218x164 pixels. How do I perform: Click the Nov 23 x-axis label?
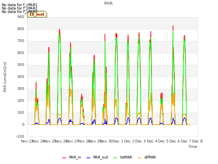pyautogui.click(x=27, y=141)
